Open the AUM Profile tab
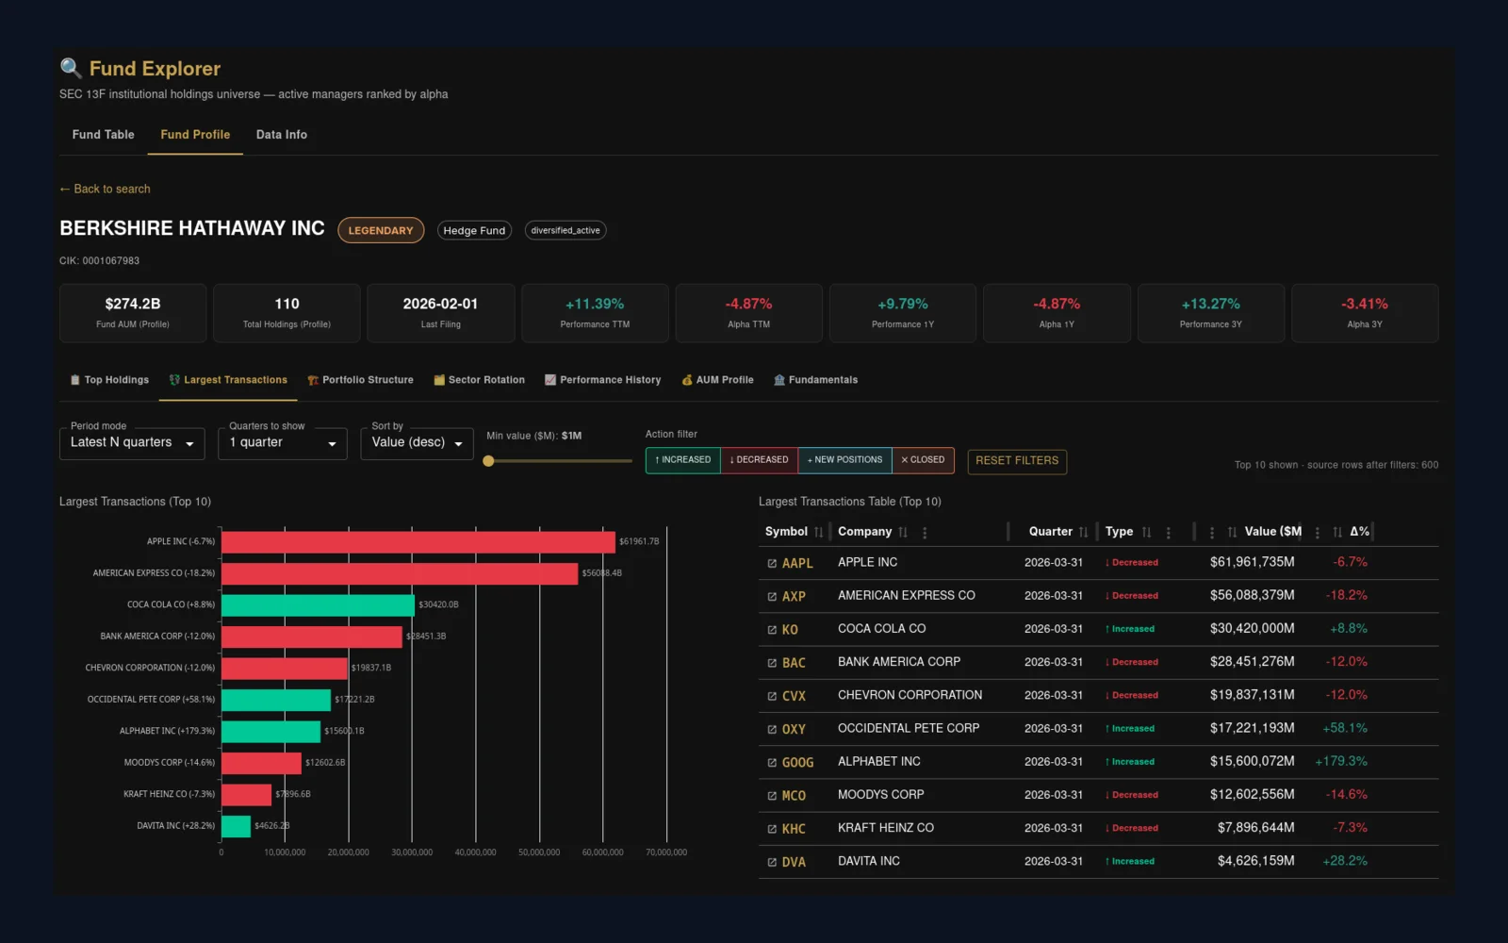The width and height of the screenshot is (1508, 943). click(718, 380)
